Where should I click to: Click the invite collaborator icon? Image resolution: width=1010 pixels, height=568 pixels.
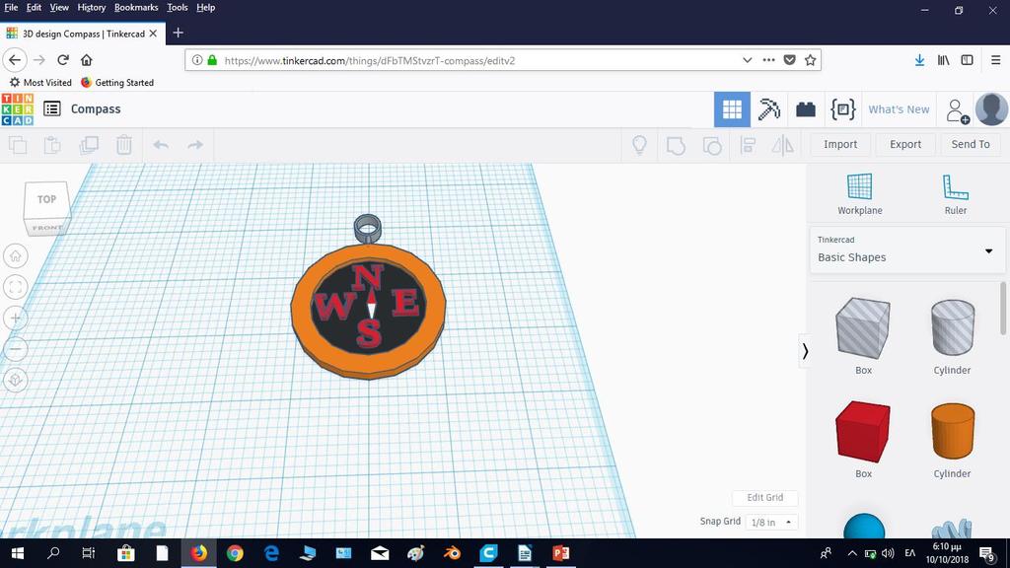pos(957,110)
